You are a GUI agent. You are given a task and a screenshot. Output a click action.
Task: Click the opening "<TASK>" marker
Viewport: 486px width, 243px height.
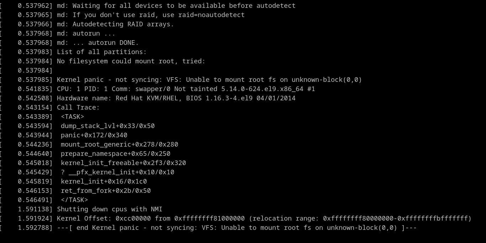73,117
